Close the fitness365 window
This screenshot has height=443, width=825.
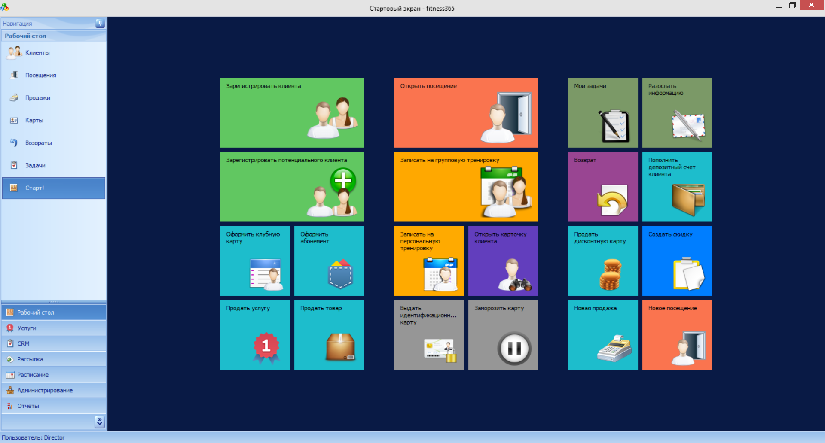[x=811, y=5]
